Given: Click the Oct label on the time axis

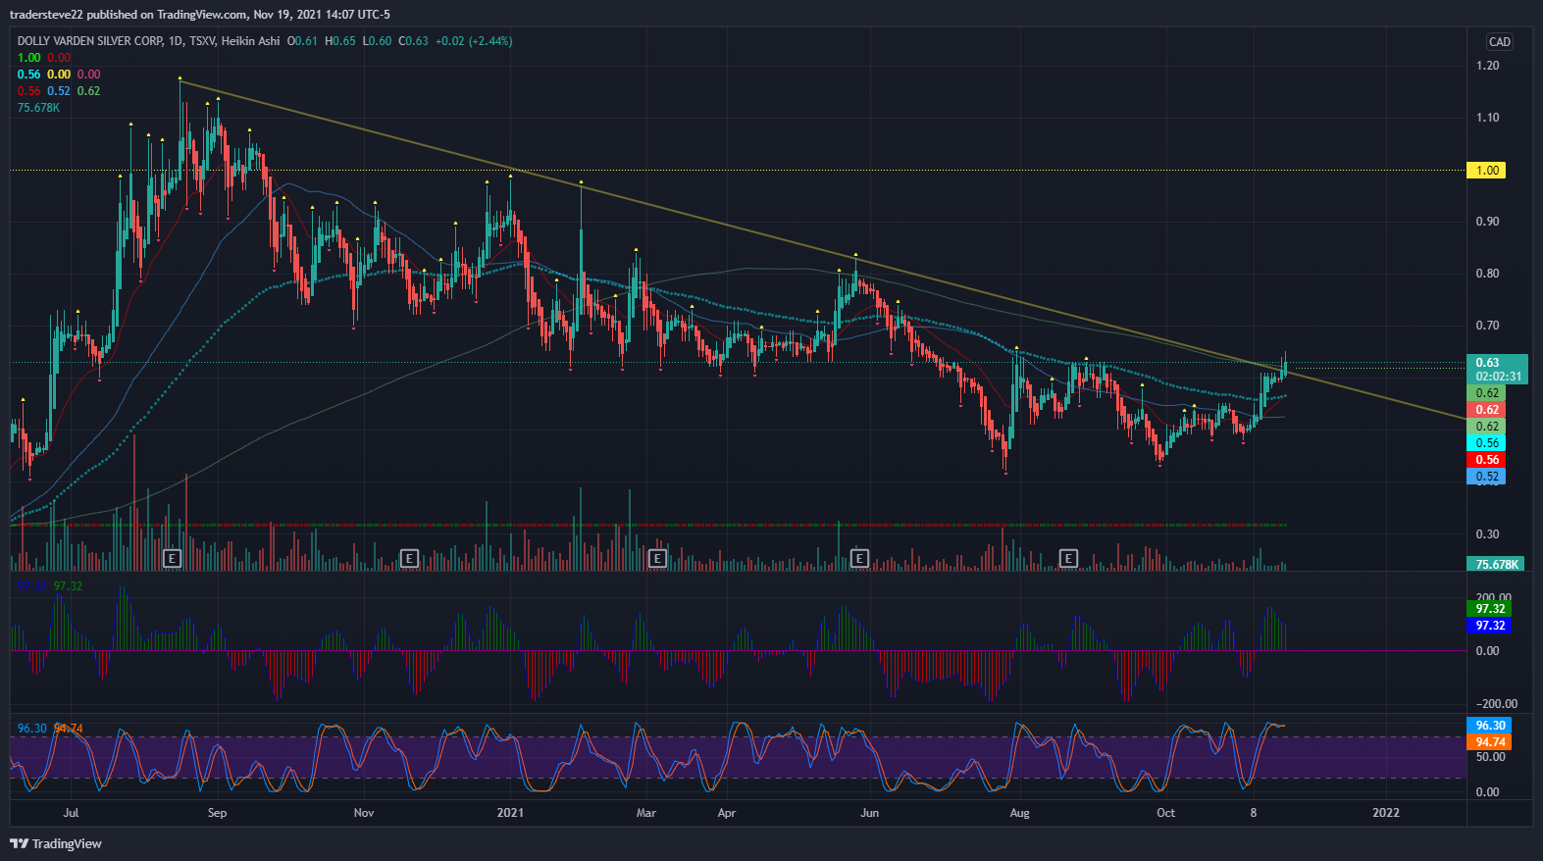Looking at the screenshot, I should pyautogui.click(x=1165, y=813).
